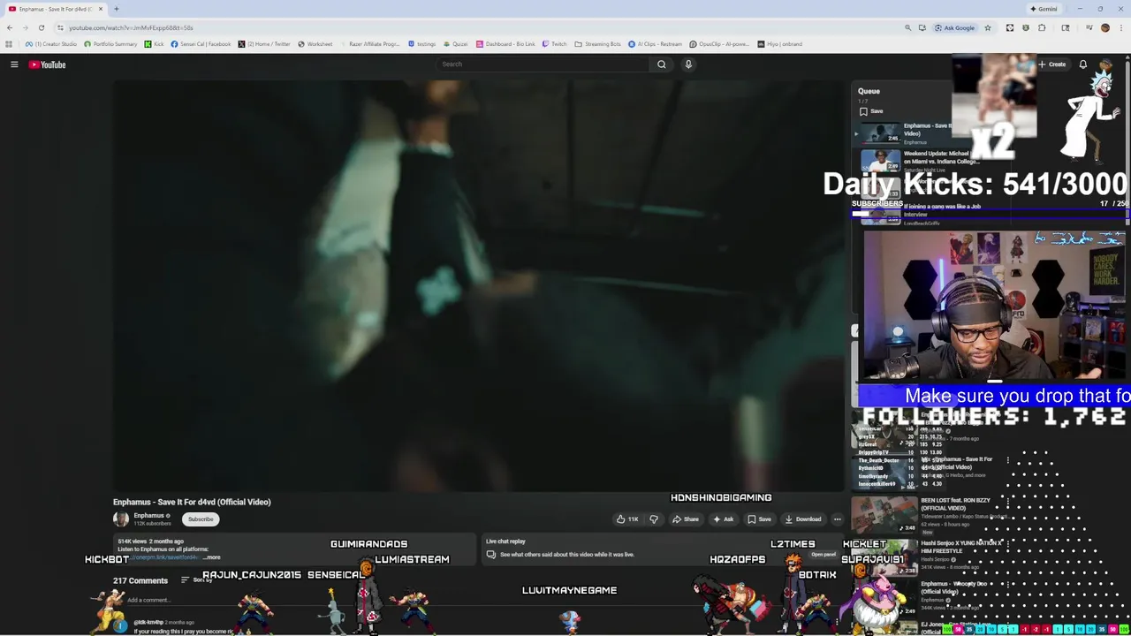Open the Create button
This screenshot has width=1131, height=636.
point(1051,64)
